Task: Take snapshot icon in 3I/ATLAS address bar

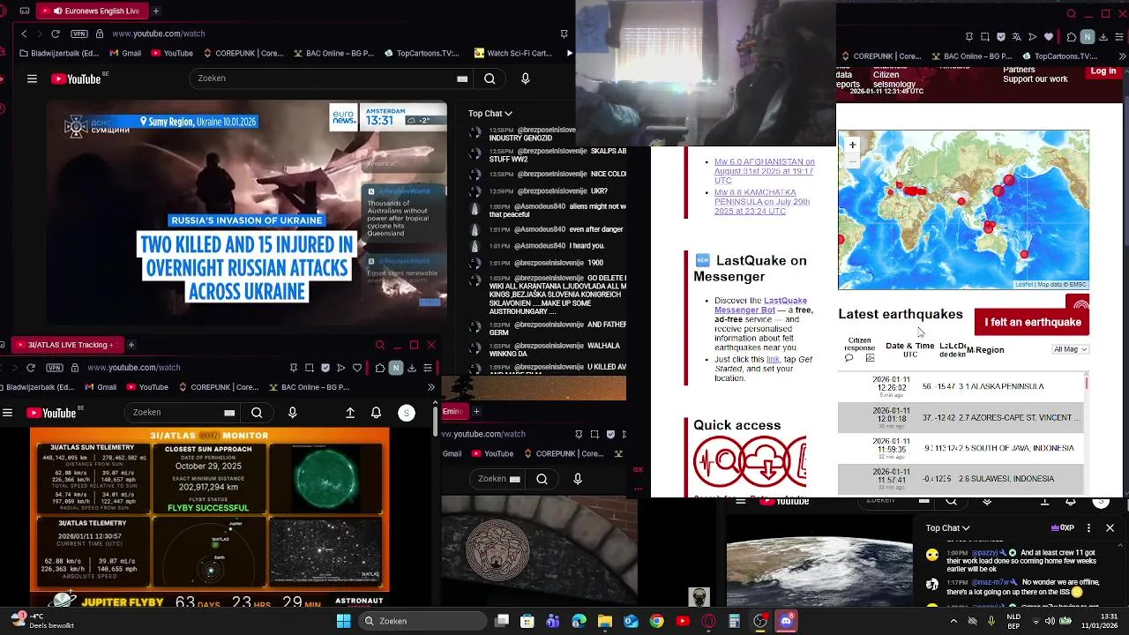Action: coord(310,368)
